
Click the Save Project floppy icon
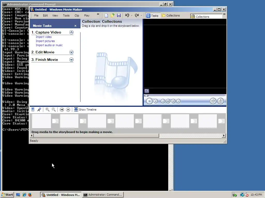[119, 15]
